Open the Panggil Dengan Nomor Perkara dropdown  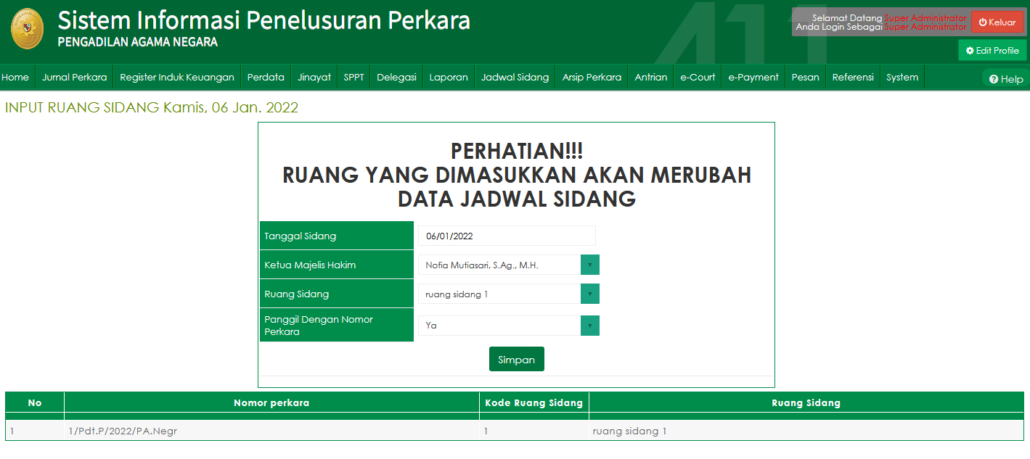click(592, 325)
